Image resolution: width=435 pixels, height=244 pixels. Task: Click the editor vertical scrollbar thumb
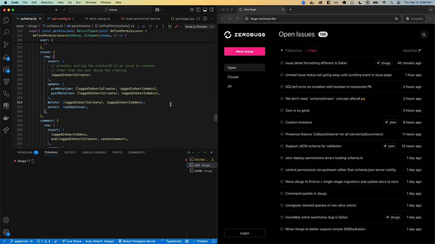(x=215, y=118)
